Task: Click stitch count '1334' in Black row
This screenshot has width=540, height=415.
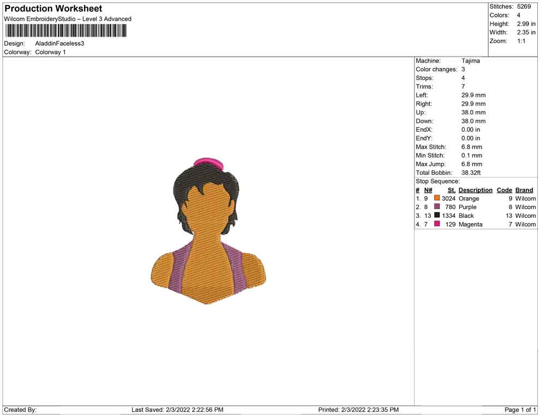Action: 448,216
